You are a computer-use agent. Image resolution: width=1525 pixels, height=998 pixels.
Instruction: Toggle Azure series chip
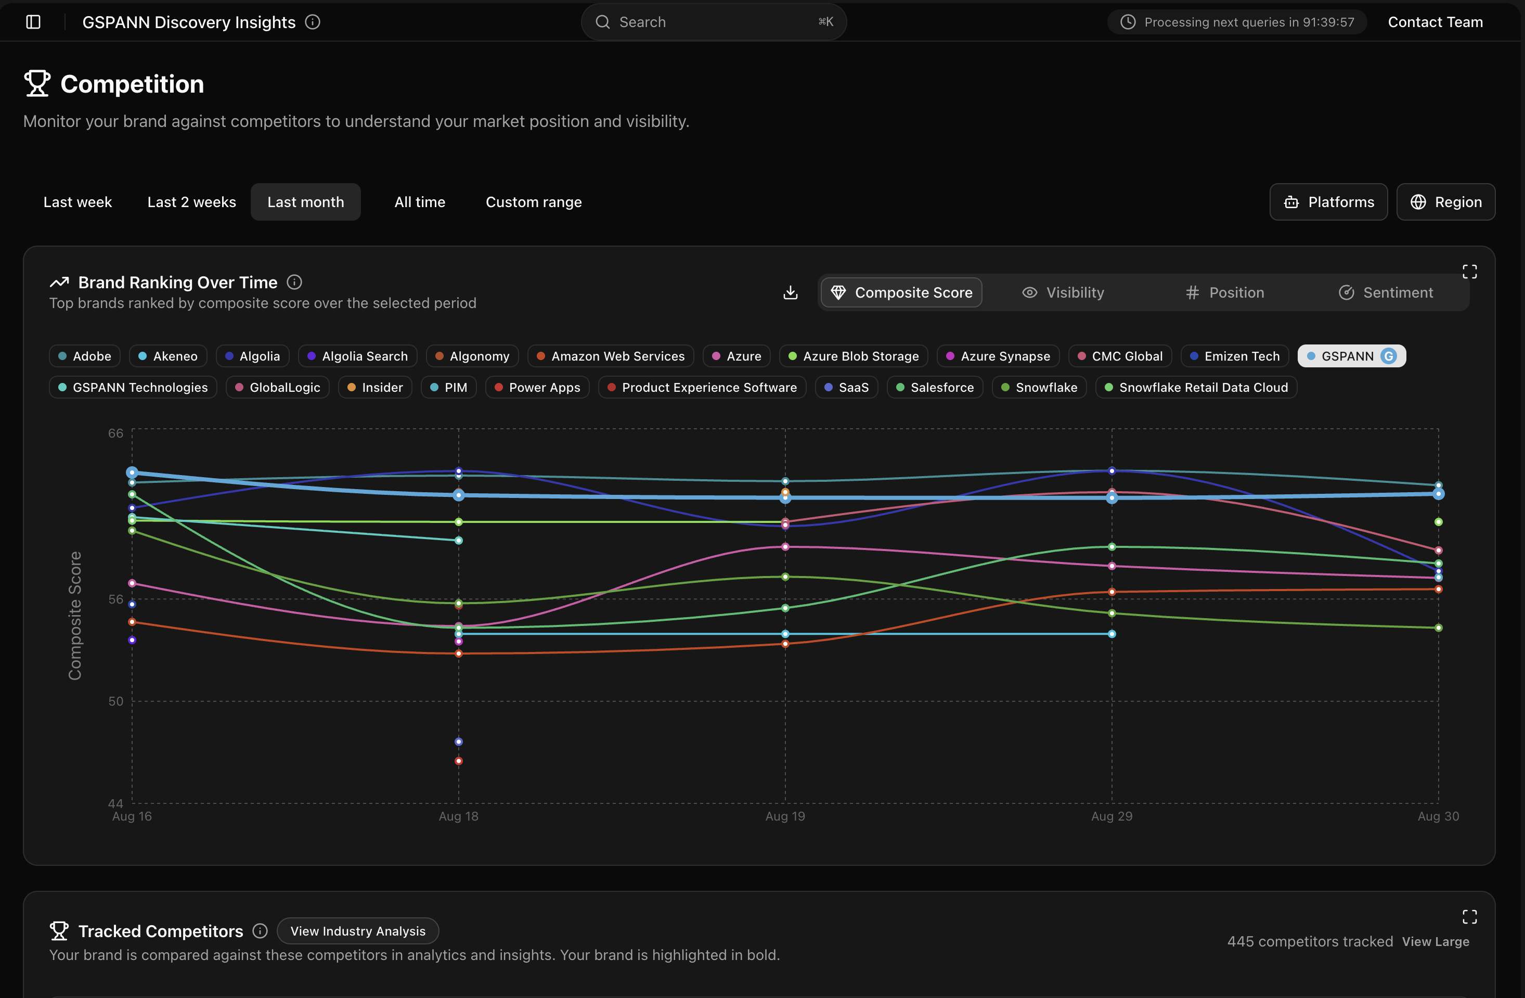coord(736,356)
